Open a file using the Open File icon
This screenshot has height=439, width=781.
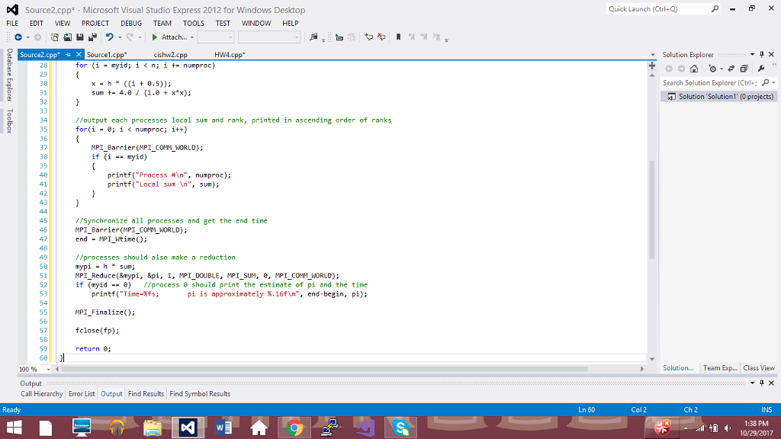[67, 37]
